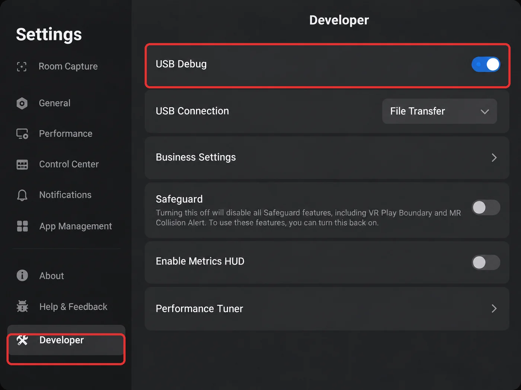Go to General settings

[66, 103]
